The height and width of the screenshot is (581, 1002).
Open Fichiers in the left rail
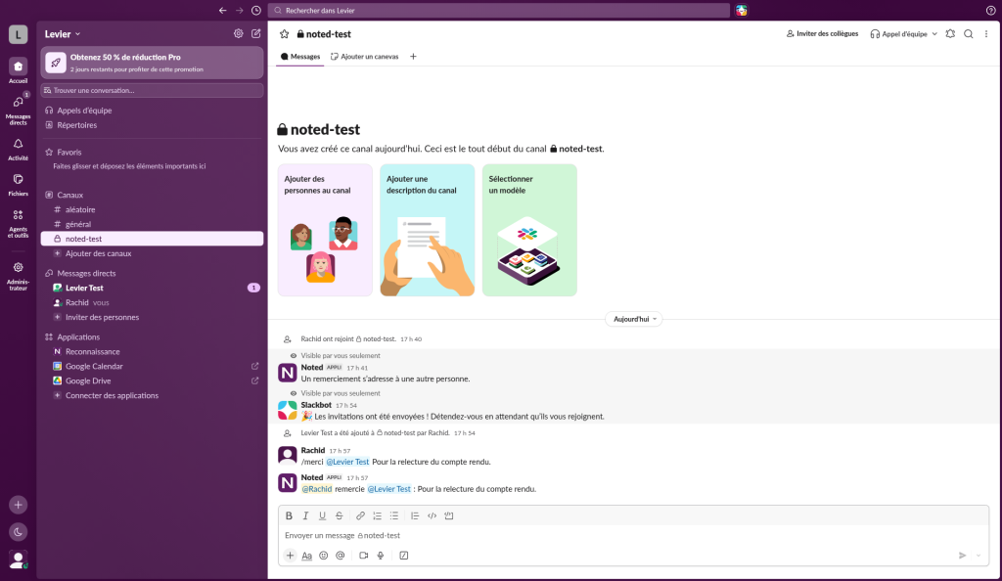(18, 185)
